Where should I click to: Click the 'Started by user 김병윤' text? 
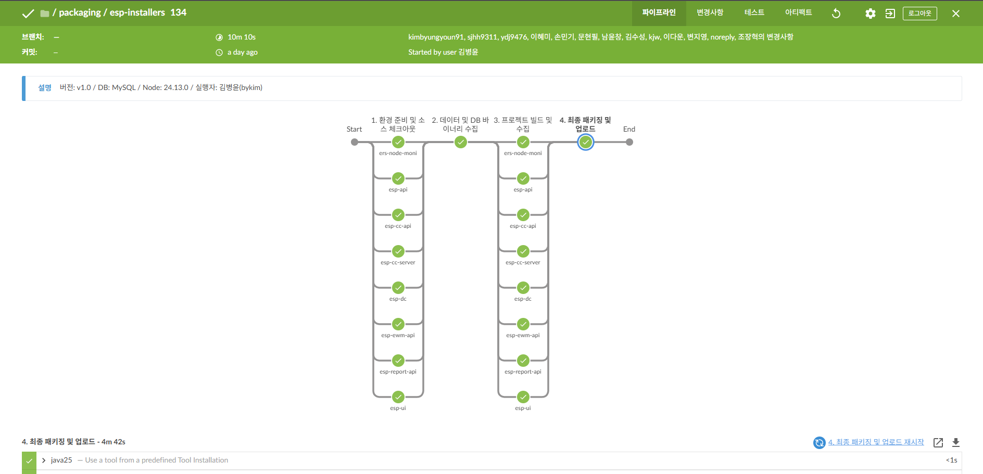(x=443, y=52)
